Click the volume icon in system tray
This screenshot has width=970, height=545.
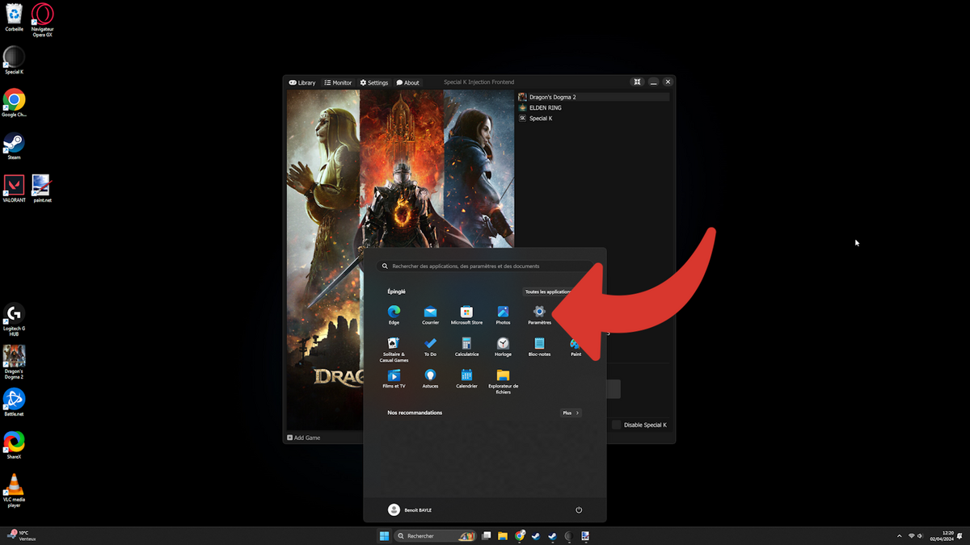[x=921, y=536]
